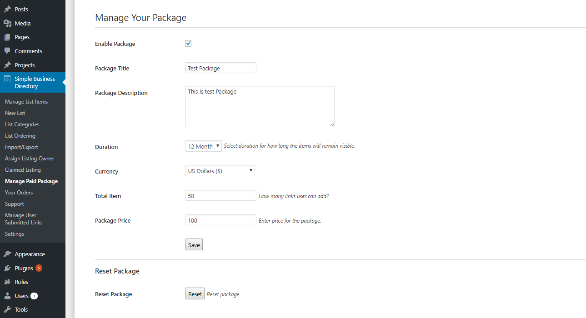Open Manage List Items submenu
Screen dimensions: 586x318
point(26,102)
